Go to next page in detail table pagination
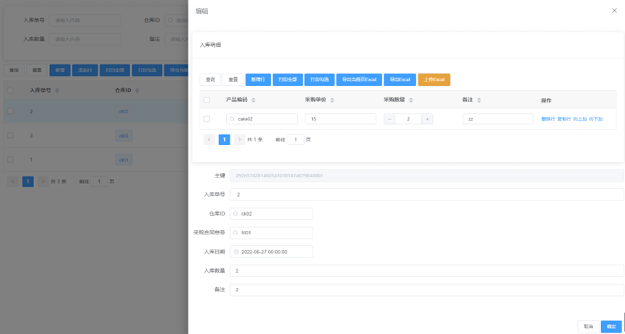Viewport: 625px width, 334px height. click(239, 140)
